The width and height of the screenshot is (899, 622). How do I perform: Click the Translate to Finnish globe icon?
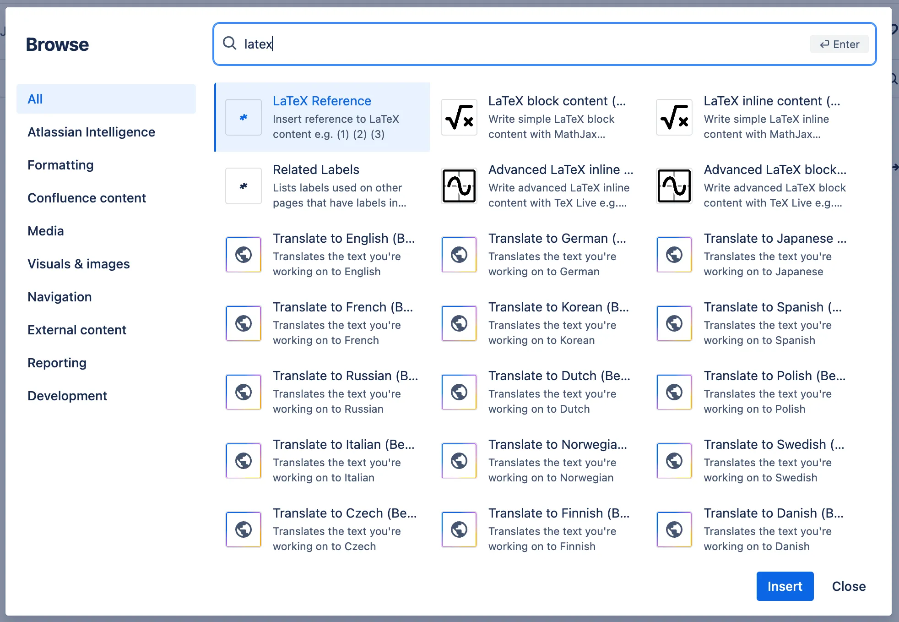click(459, 529)
